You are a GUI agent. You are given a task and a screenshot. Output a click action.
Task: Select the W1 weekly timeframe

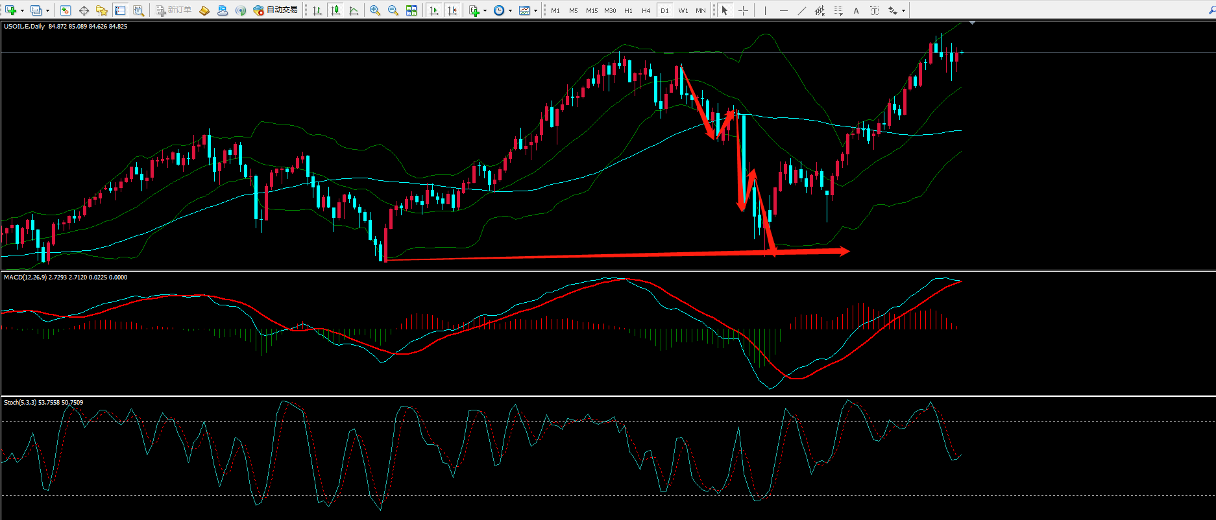click(683, 10)
